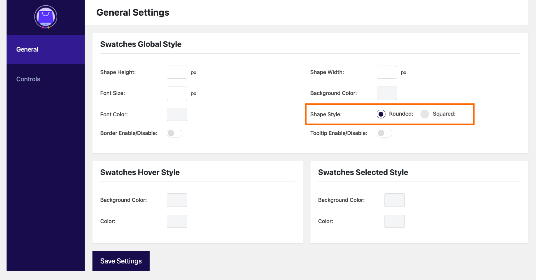Click the Tooltip Enable/Disable label
536x280 pixels.
339,133
